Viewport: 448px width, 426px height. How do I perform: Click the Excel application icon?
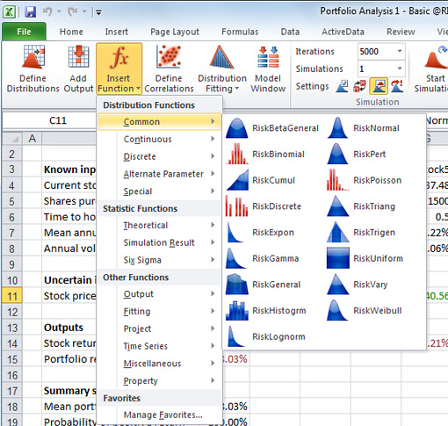10,12
